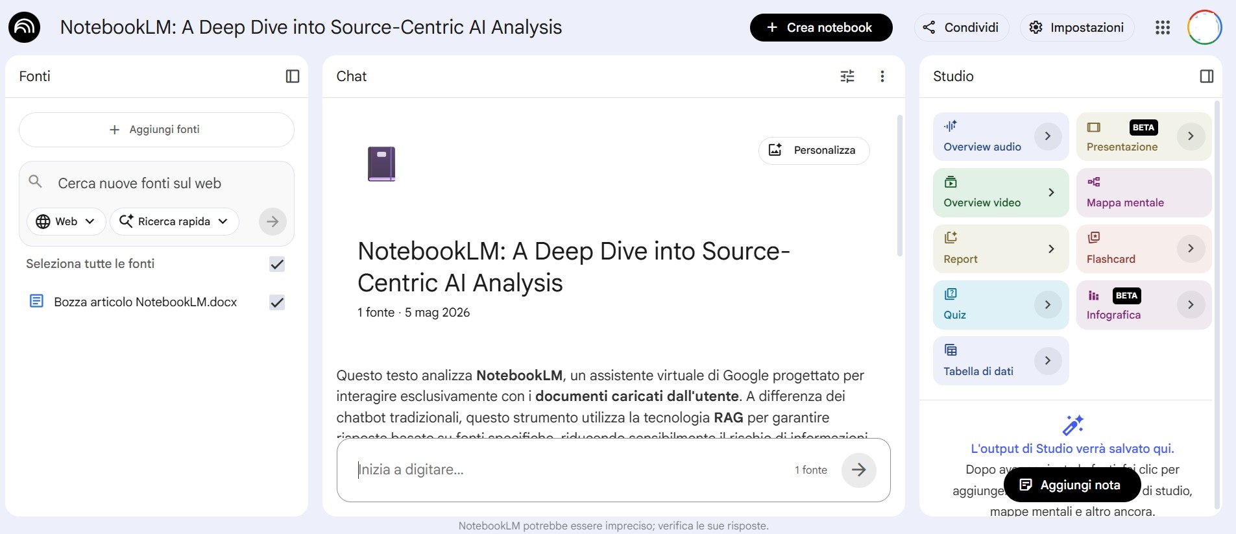Click the Mappa mentale label
This screenshot has height=534, width=1236.
coord(1125,202)
